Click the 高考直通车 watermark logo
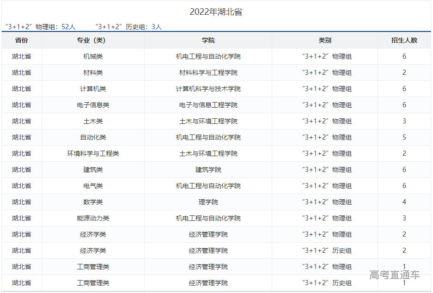The image size is (433, 293). 395,275
